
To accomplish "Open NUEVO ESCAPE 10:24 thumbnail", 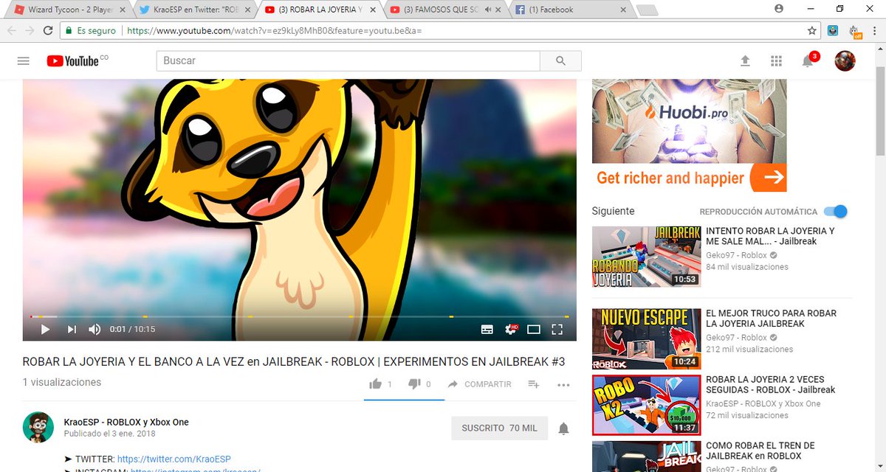I will coord(646,339).
